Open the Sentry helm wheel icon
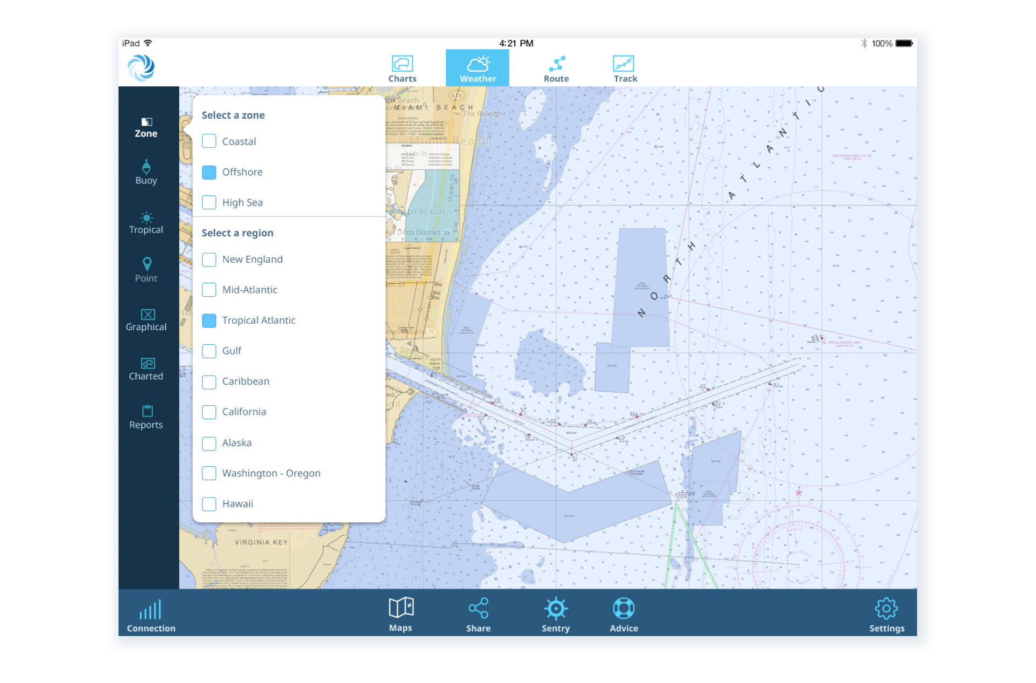Viewport: 1036px width, 683px height. 556,609
